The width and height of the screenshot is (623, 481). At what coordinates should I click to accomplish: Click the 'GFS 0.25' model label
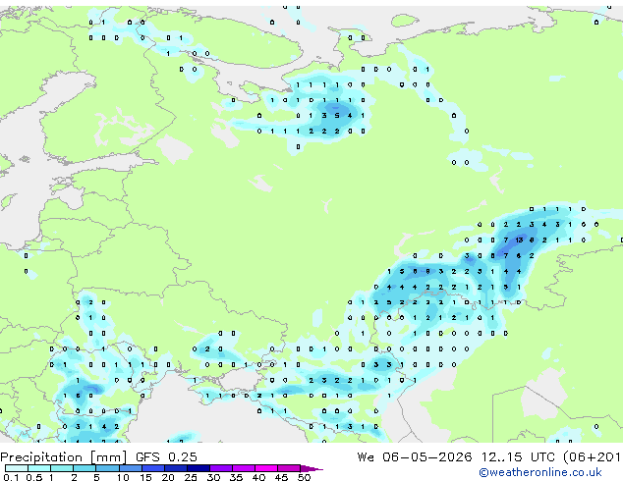pyautogui.click(x=166, y=457)
